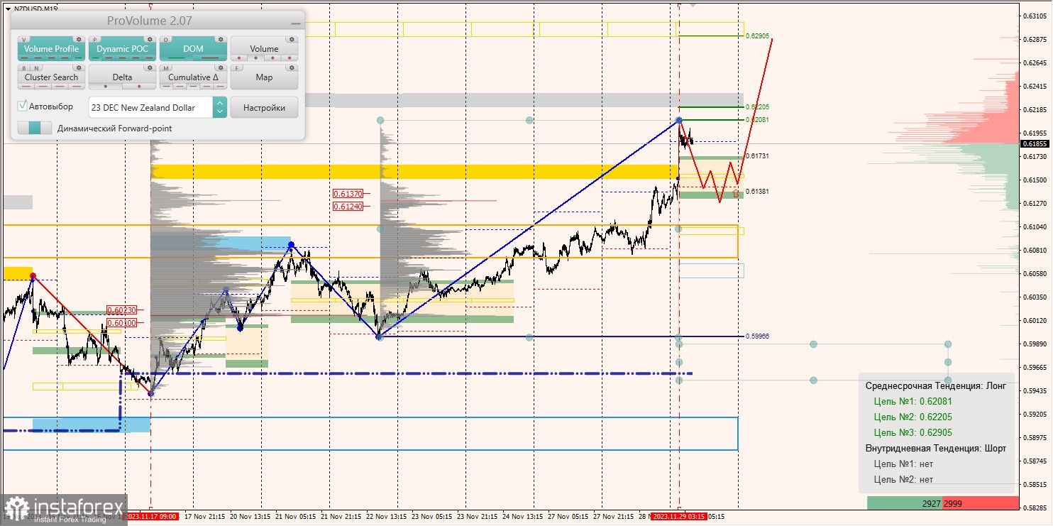This screenshot has height=526, width=1053.
Task: Select the green dot segment under Delta
Action: 106,87
